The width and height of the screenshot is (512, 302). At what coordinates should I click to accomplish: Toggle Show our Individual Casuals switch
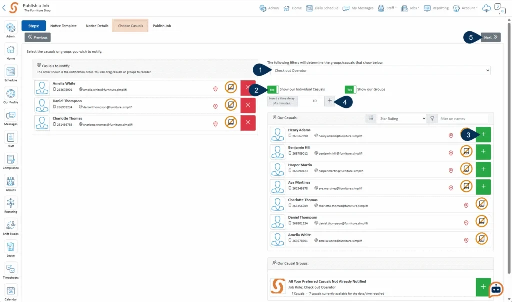point(273,89)
